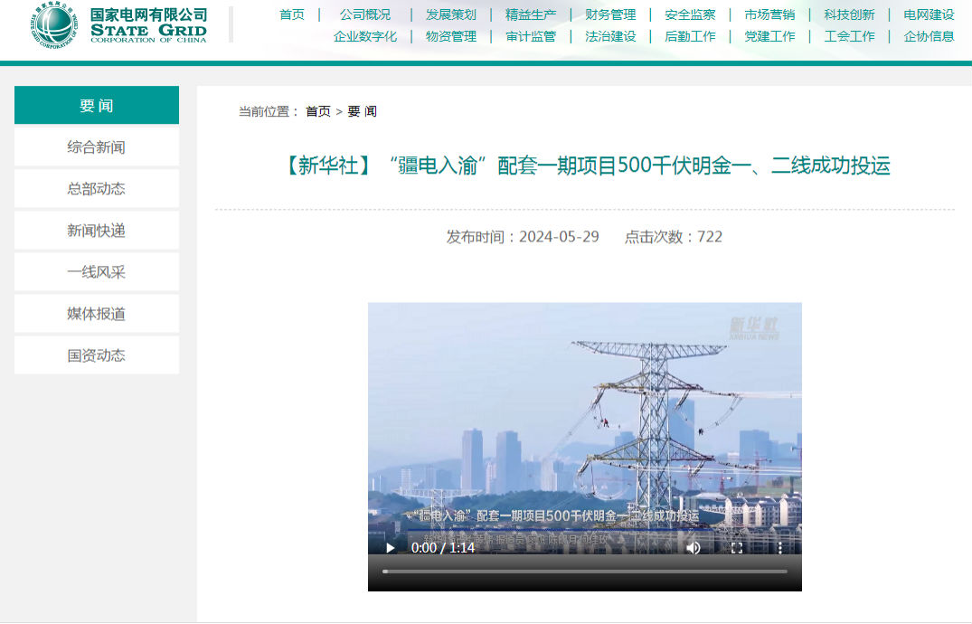This screenshot has height=624, width=972.
Task: Open the video's more options menu
Action: point(779,548)
